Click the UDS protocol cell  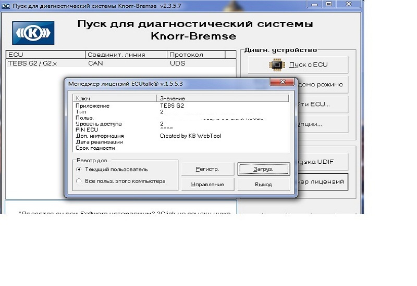click(x=177, y=63)
